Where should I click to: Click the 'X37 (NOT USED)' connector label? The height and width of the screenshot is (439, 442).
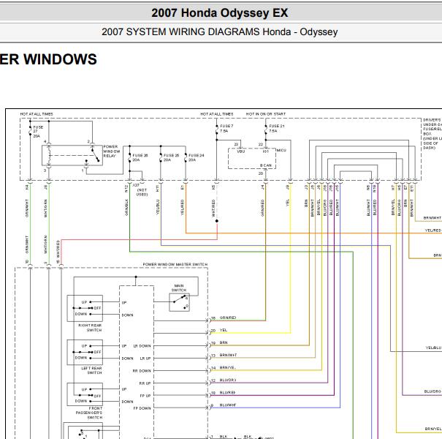142,190
